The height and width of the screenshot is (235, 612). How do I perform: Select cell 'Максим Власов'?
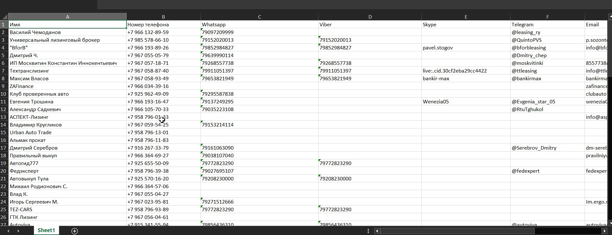point(68,78)
